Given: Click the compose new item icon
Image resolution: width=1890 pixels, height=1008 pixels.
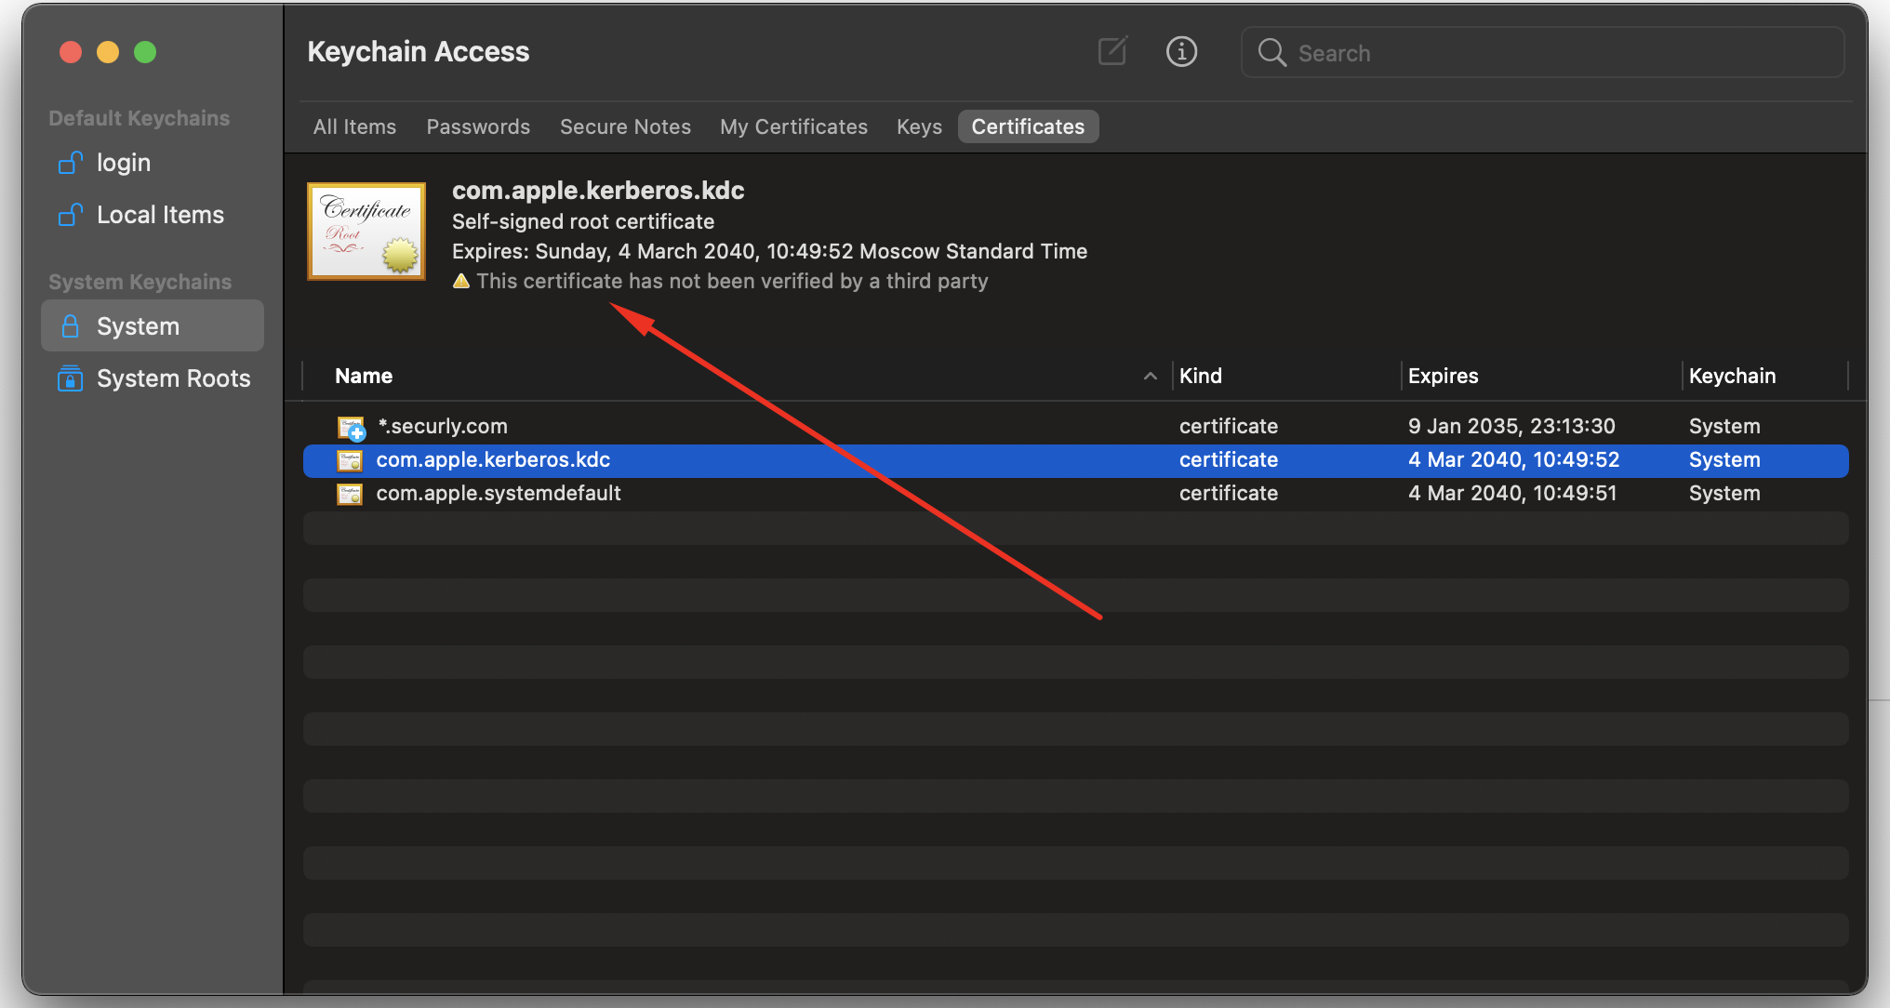Looking at the screenshot, I should coord(1112,51).
